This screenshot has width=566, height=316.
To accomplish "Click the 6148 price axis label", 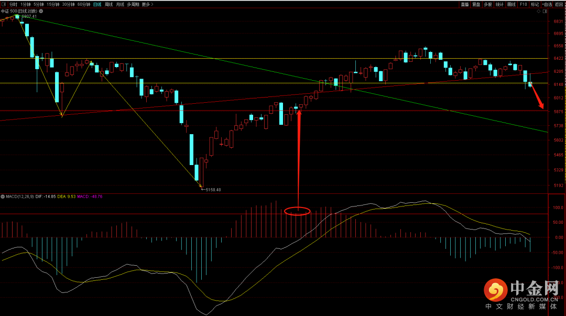I will 559,84.
